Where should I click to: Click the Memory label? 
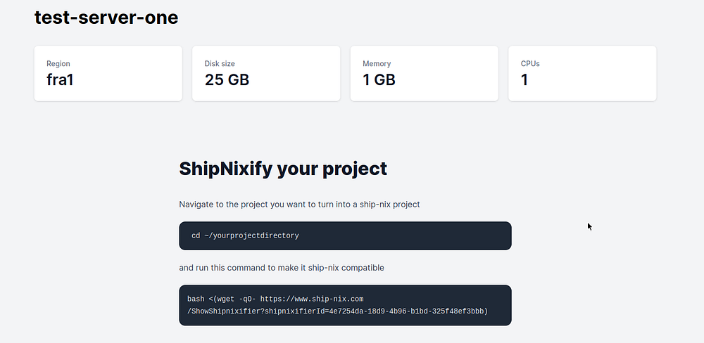click(x=377, y=64)
